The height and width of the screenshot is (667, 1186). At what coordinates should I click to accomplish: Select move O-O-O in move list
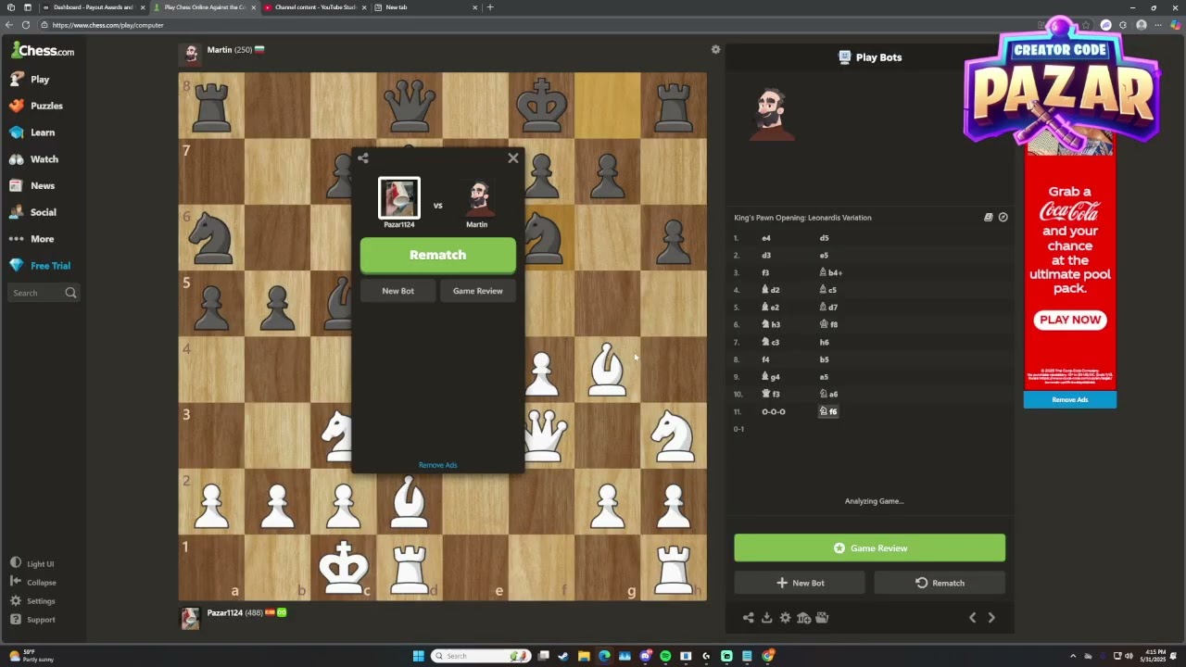pos(774,411)
